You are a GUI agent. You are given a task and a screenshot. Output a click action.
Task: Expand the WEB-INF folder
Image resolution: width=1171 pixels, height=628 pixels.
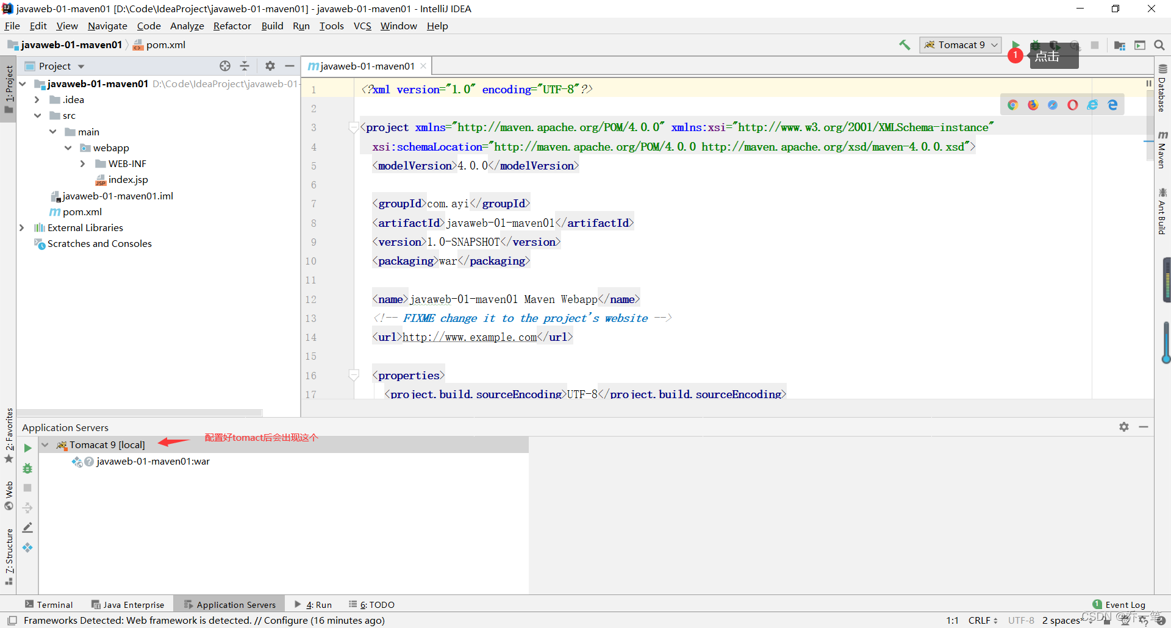[83, 163]
